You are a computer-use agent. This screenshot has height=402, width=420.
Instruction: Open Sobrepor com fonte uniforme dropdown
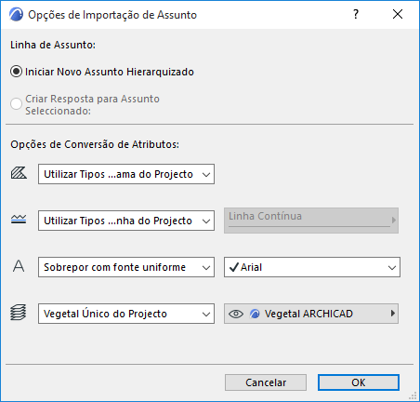tap(126, 267)
